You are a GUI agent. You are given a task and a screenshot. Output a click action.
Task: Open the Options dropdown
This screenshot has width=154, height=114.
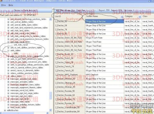click(x=128, y=10)
